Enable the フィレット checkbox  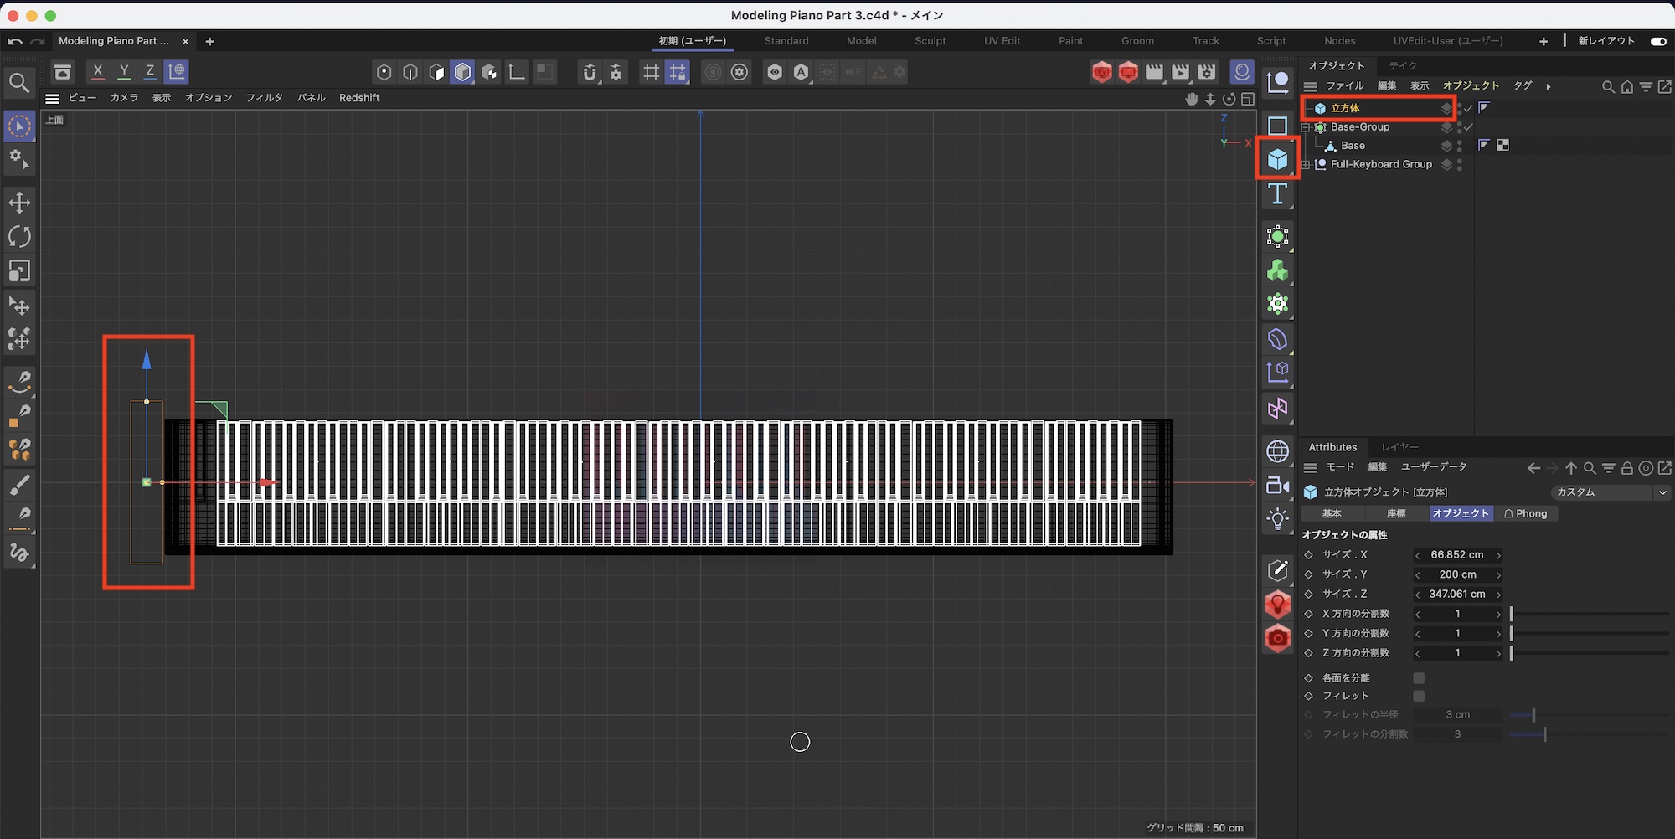pyautogui.click(x=1419, y=697)
